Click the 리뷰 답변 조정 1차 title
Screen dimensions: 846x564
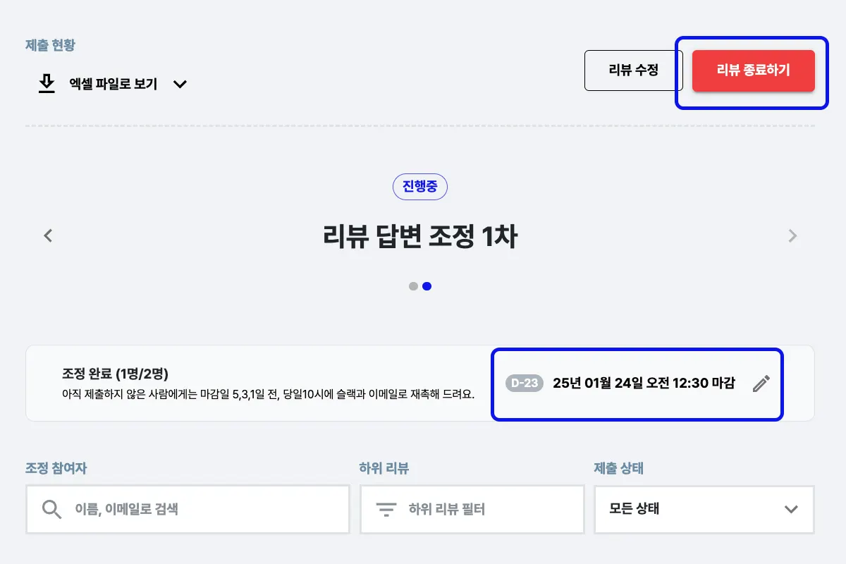(x=420, y=237)
